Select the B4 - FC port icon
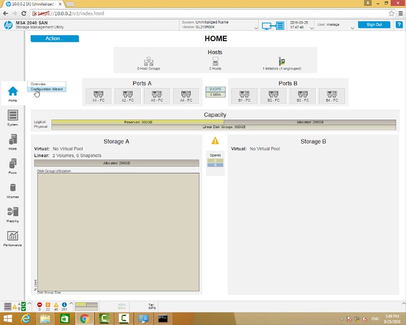406x325 pixels. (332, 94)
